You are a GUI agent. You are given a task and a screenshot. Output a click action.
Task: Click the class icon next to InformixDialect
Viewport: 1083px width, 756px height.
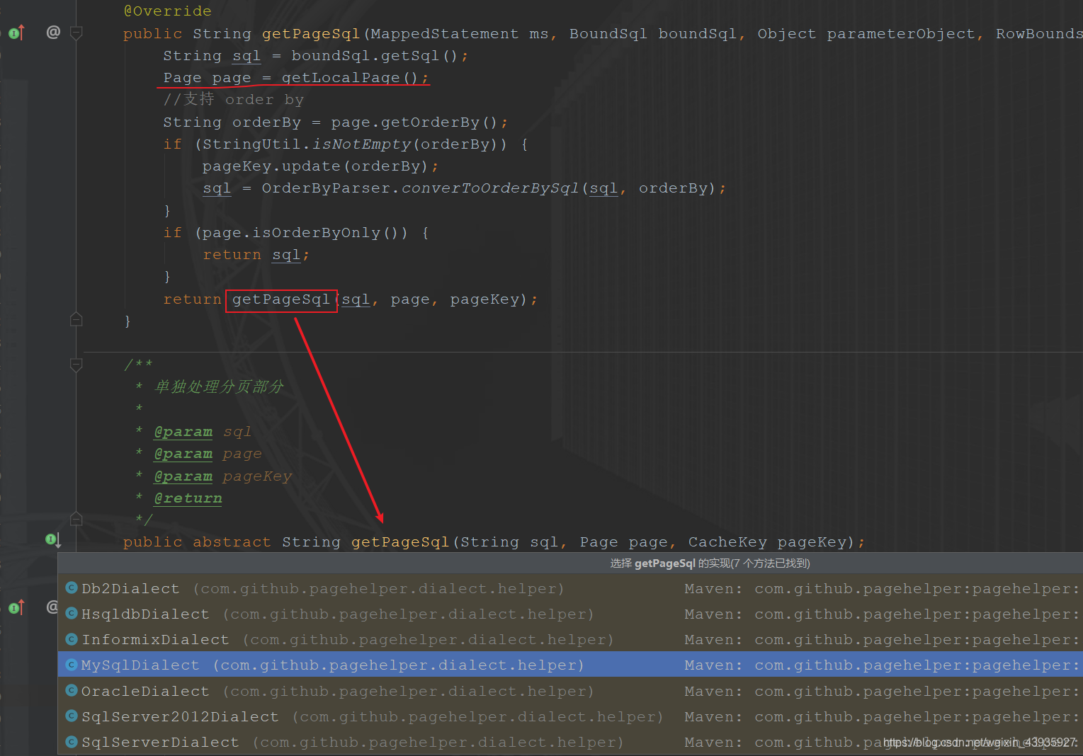[x=72, y=639]
